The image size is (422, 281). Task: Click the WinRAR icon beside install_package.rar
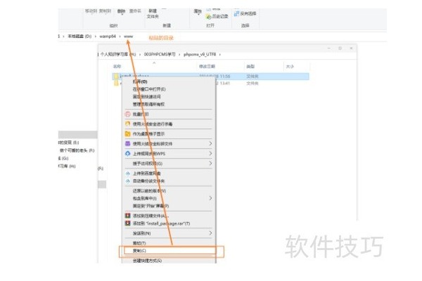(127, 223)
